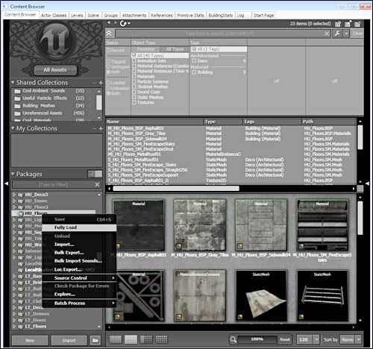Collapse the Shared Collections section
373x349 pixels.
(13, 82)
